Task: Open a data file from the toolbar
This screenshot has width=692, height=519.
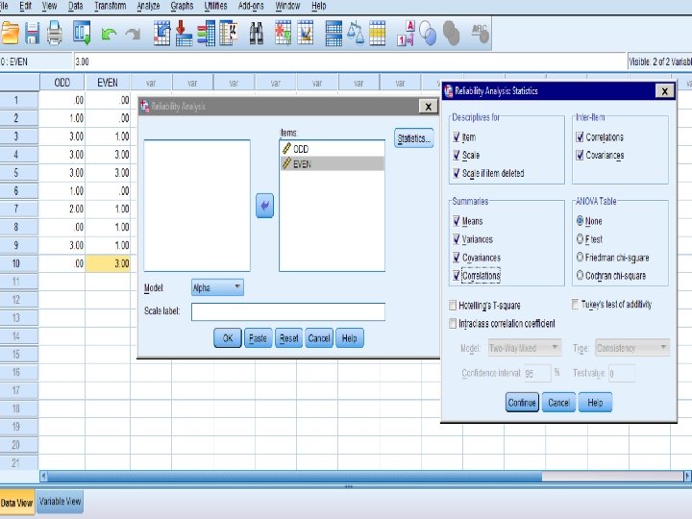Action: point(10,34)
